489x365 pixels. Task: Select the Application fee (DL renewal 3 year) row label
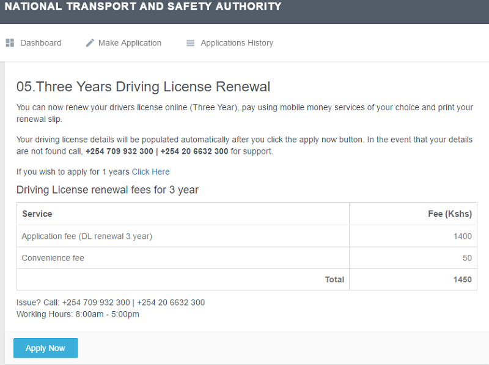coord(87,236)
